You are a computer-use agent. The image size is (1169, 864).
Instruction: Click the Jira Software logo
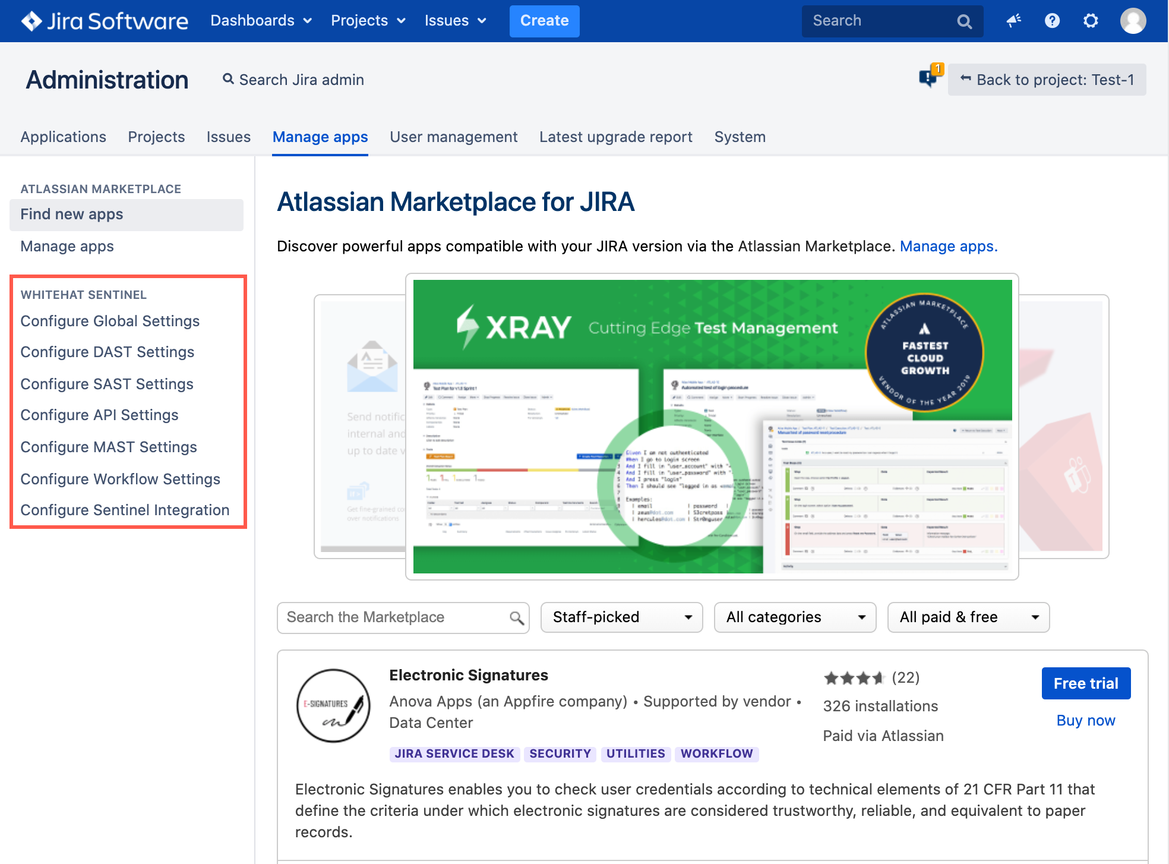pos(105,21)
